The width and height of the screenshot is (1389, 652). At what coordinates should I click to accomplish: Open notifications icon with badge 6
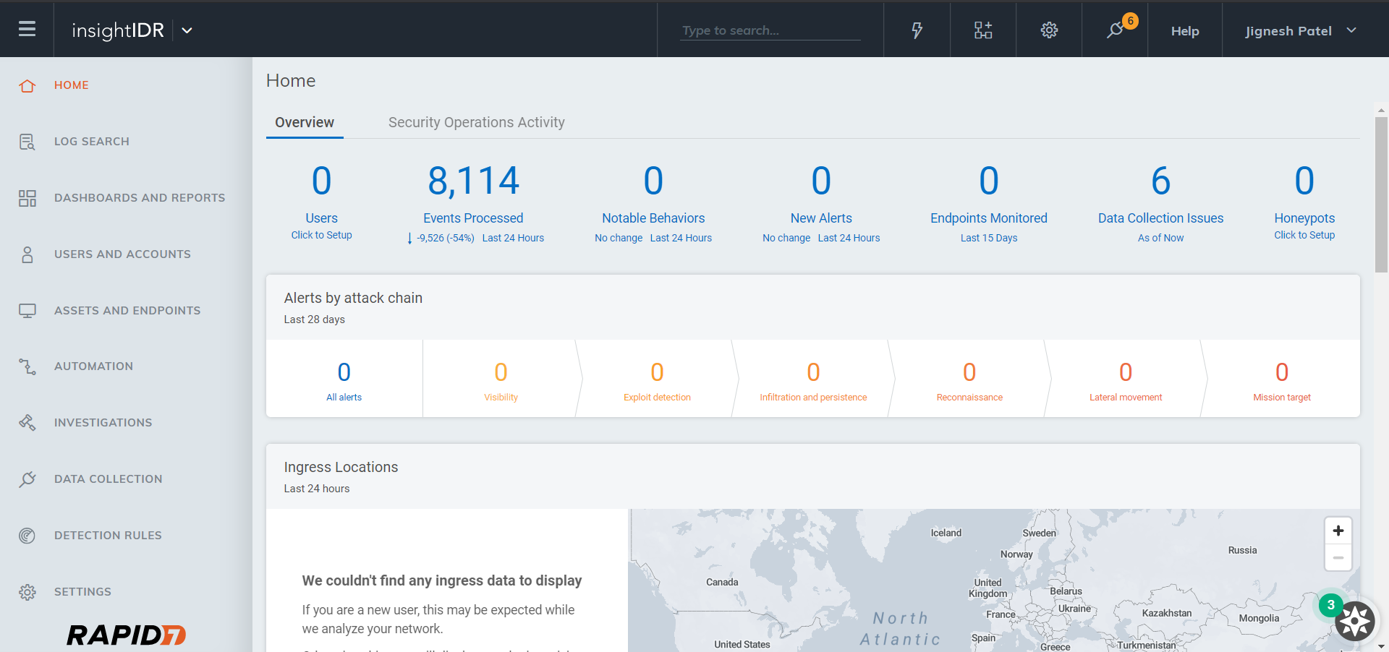point(1115,30)
